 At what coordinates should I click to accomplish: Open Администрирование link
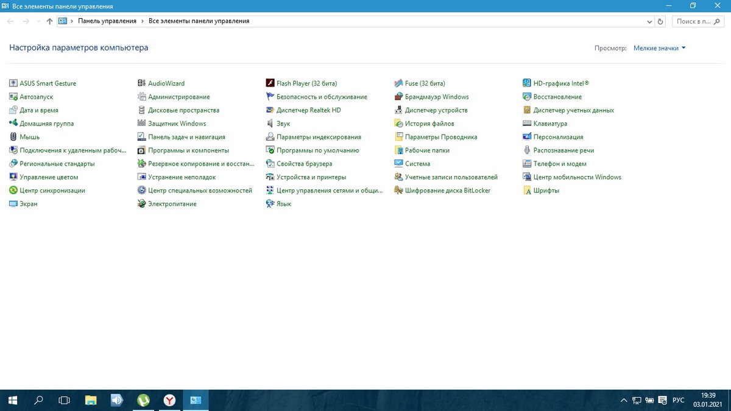coord(178,97)
